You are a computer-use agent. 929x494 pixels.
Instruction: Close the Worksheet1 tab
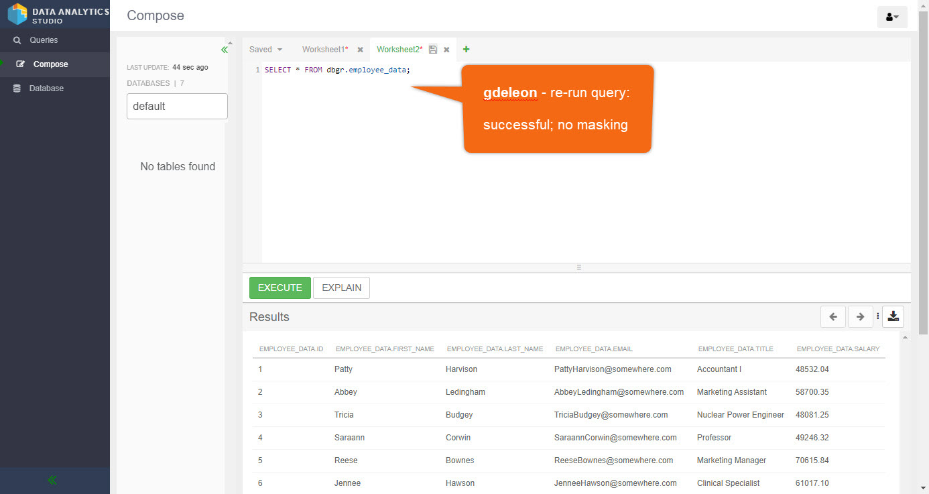pos(360,50)
